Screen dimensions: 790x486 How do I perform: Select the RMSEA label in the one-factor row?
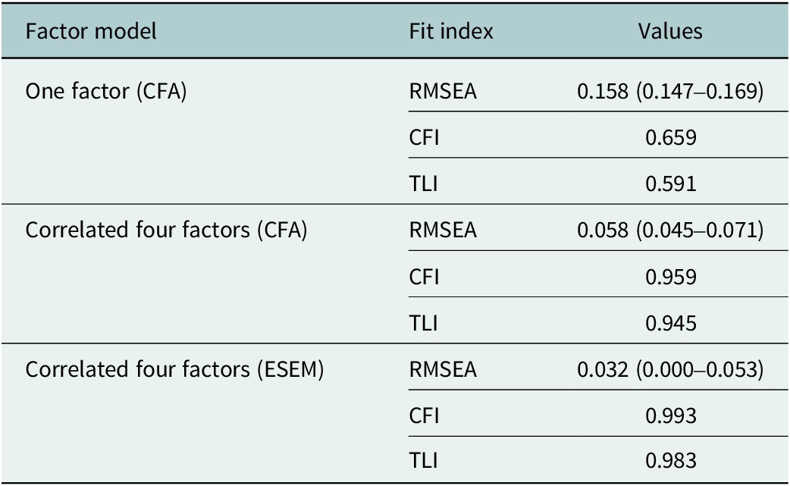(x=443, y=92)
